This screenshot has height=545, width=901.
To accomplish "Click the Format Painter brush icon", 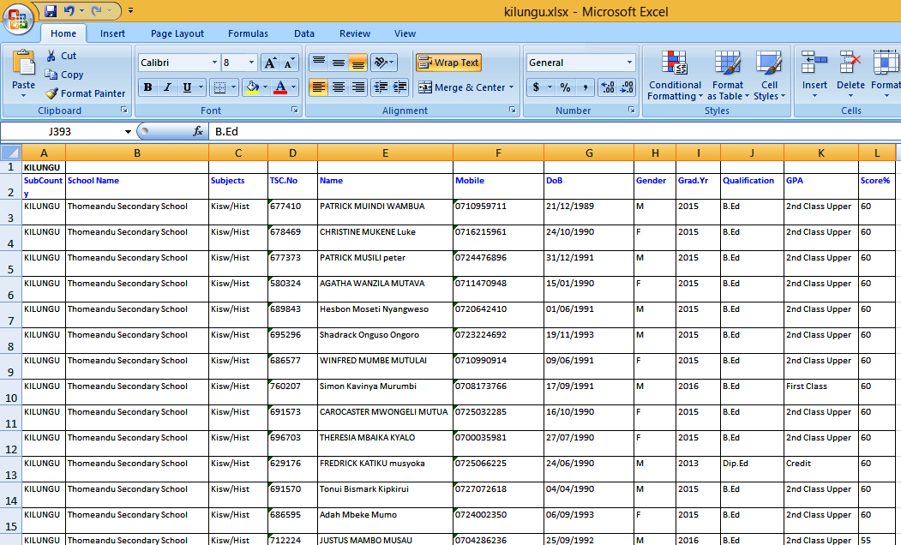I will pyautogui.click(x=51, y=93).
